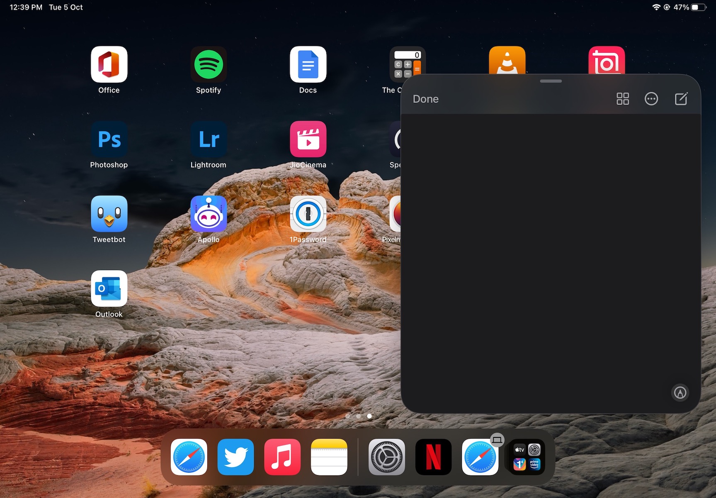Viewport: 716px width, 498px height.
Task: Open Netflix from the dock
Action: [433, 457]
